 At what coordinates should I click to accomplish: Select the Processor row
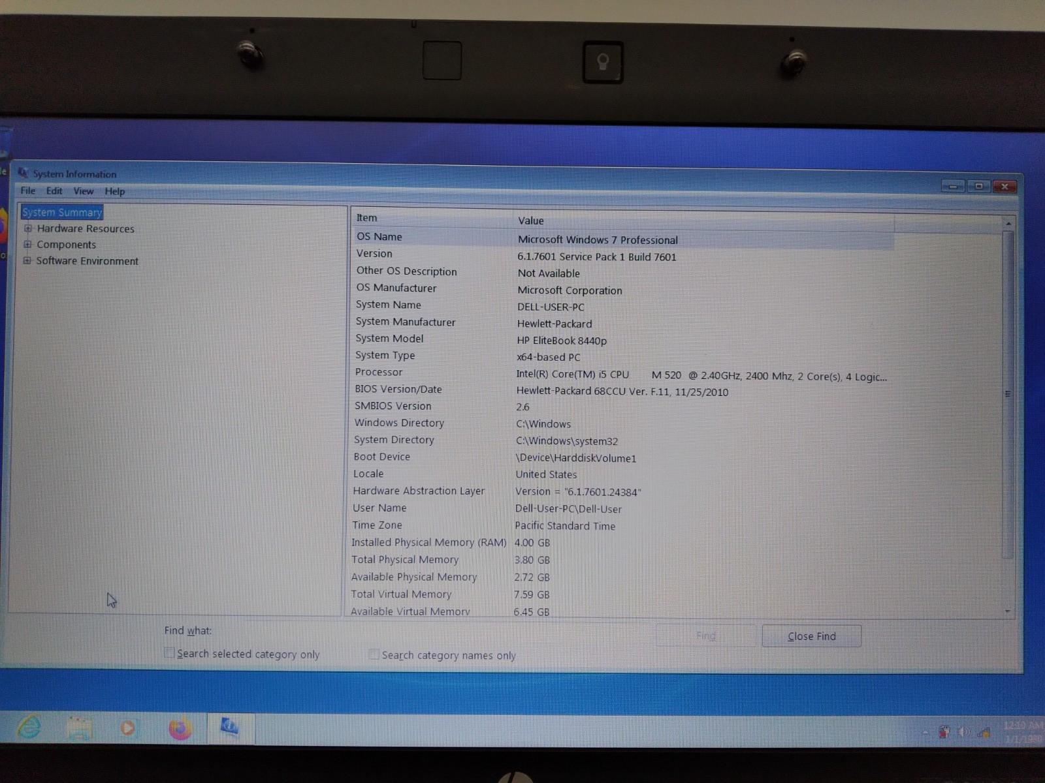point(622,374)
